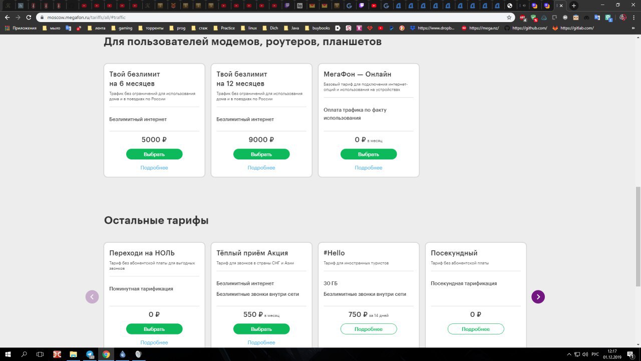The image size is (641, 361).
Task: Open the Chrome three-dot menu
Action: (x=634, y=17)
